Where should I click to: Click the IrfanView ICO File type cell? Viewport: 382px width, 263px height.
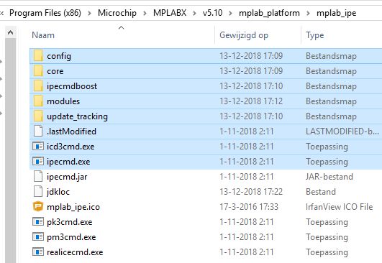tap(339, 207)
